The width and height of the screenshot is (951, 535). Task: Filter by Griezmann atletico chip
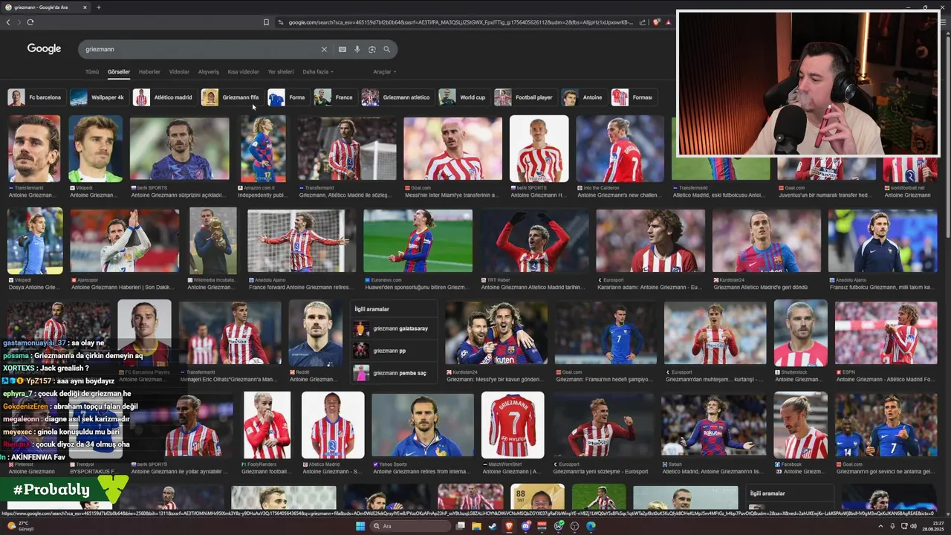(397, 97)
